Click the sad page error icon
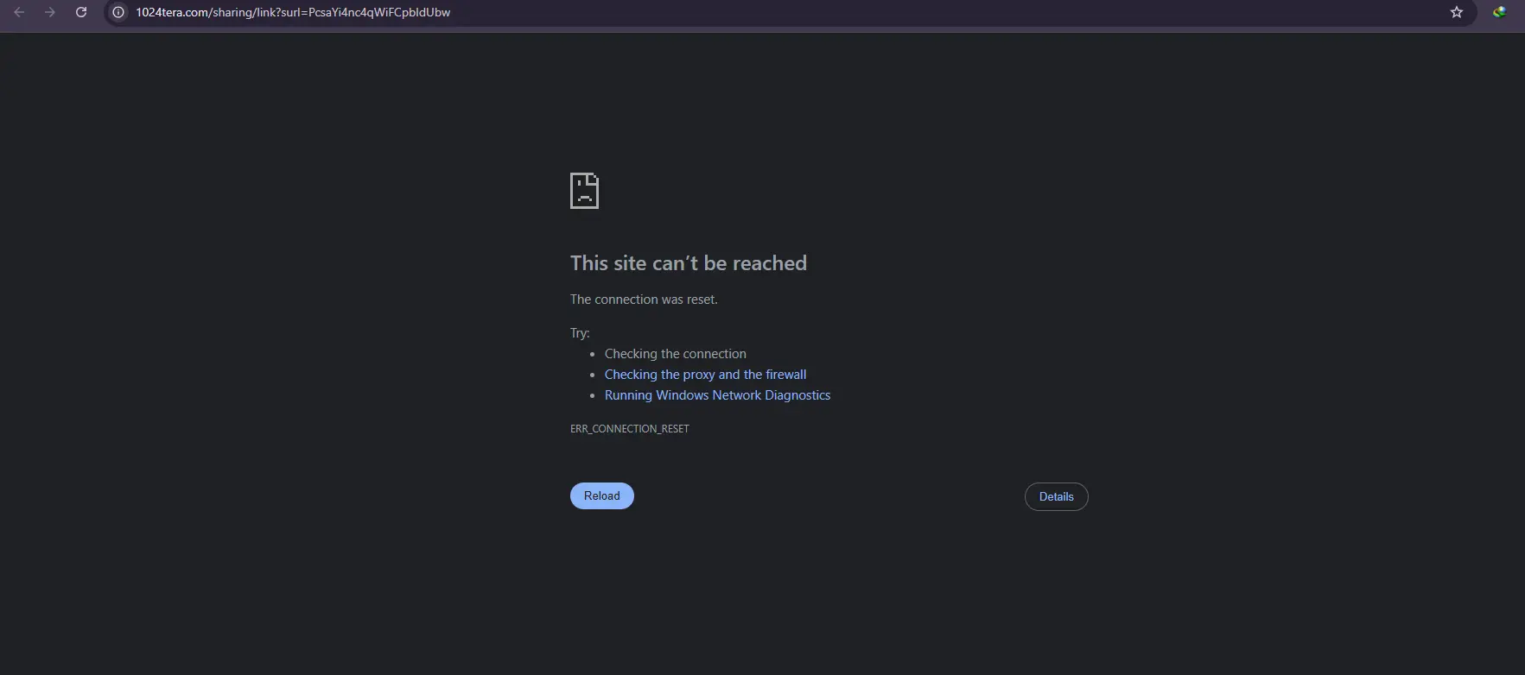This screenshot has height=675, width=1525. pos(584,191)
